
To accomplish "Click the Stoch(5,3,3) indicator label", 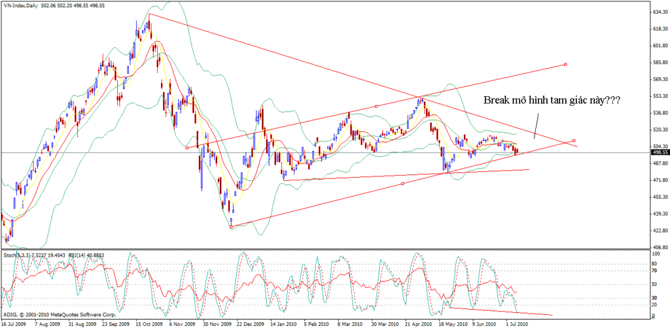I will (x=17, y=254).
